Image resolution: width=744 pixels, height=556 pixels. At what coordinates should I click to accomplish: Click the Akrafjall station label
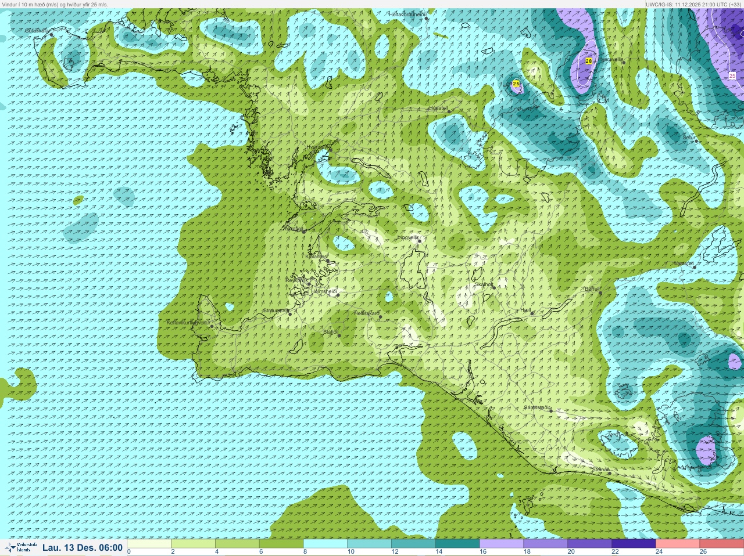(294, 229)
